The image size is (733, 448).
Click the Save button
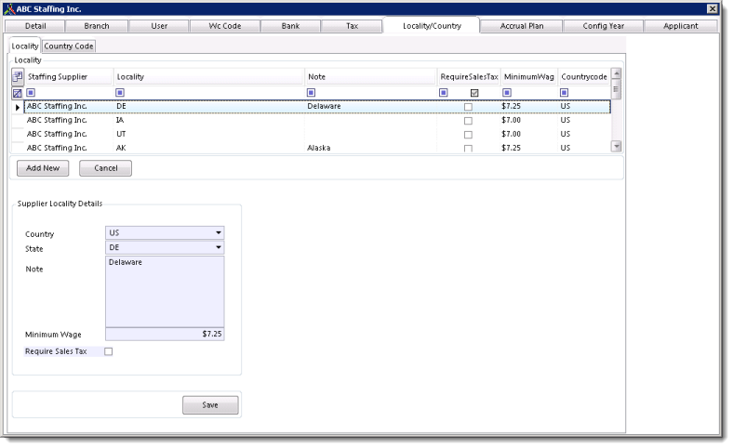point(209,404)
